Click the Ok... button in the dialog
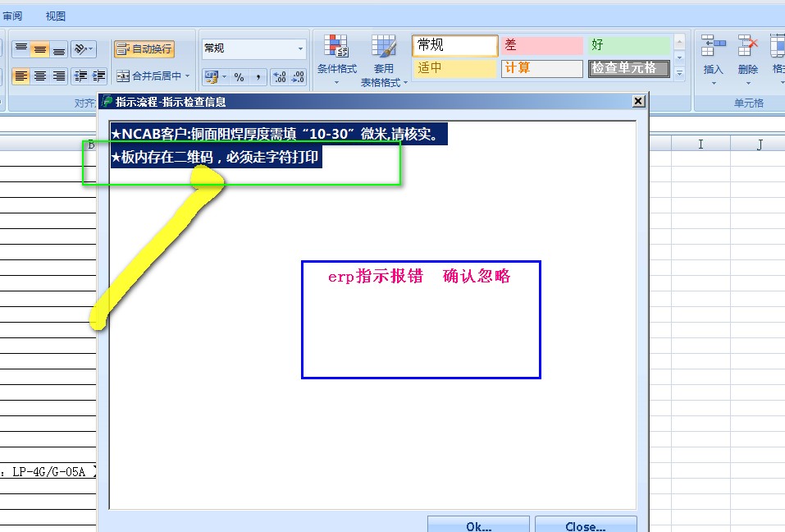 click(478, 525)
